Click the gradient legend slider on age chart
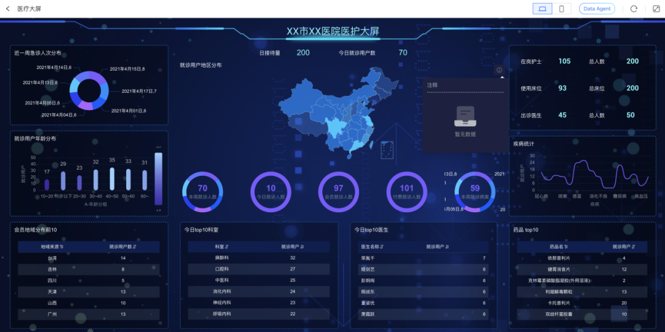This screenshot has width=665, height=332. 159,179
